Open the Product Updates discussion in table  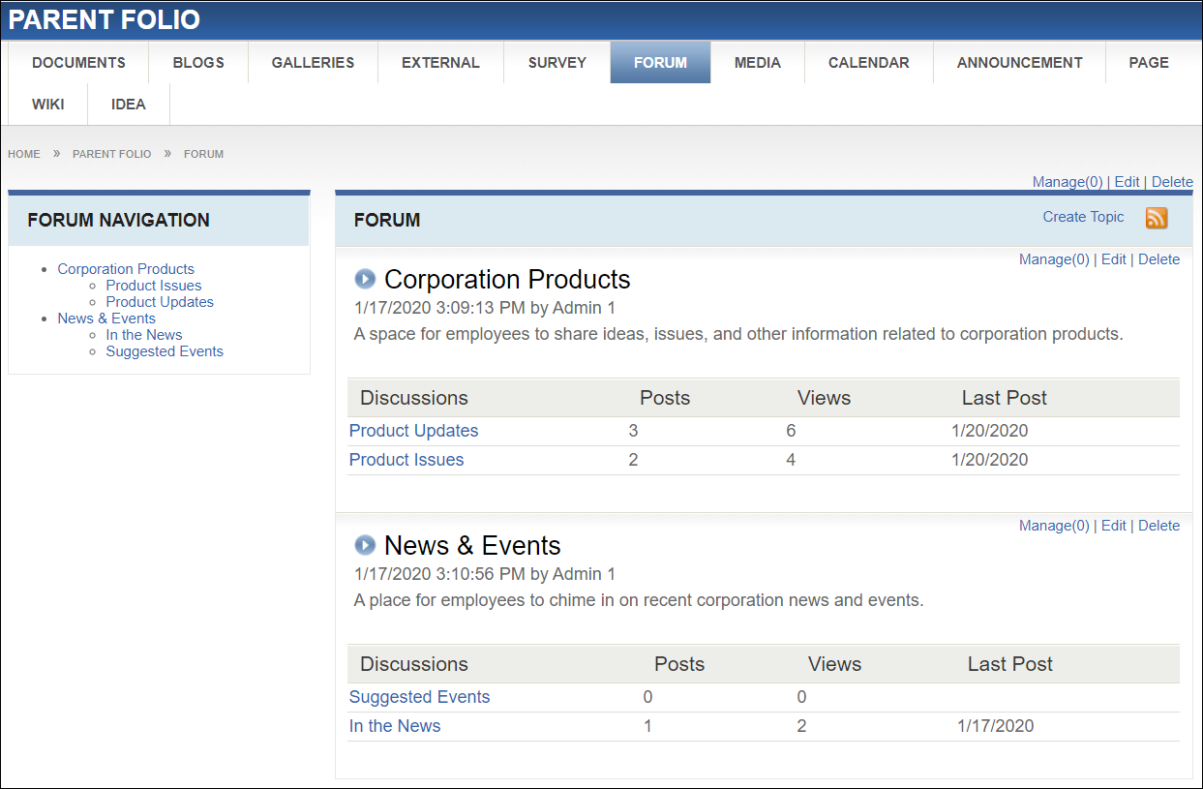click(413, 431)
